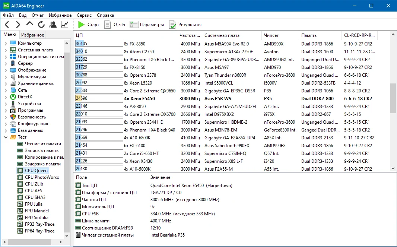The height and width of the screenshot is (247, 397).
Task: Open the Справка menu
Action: coord(105,15)
